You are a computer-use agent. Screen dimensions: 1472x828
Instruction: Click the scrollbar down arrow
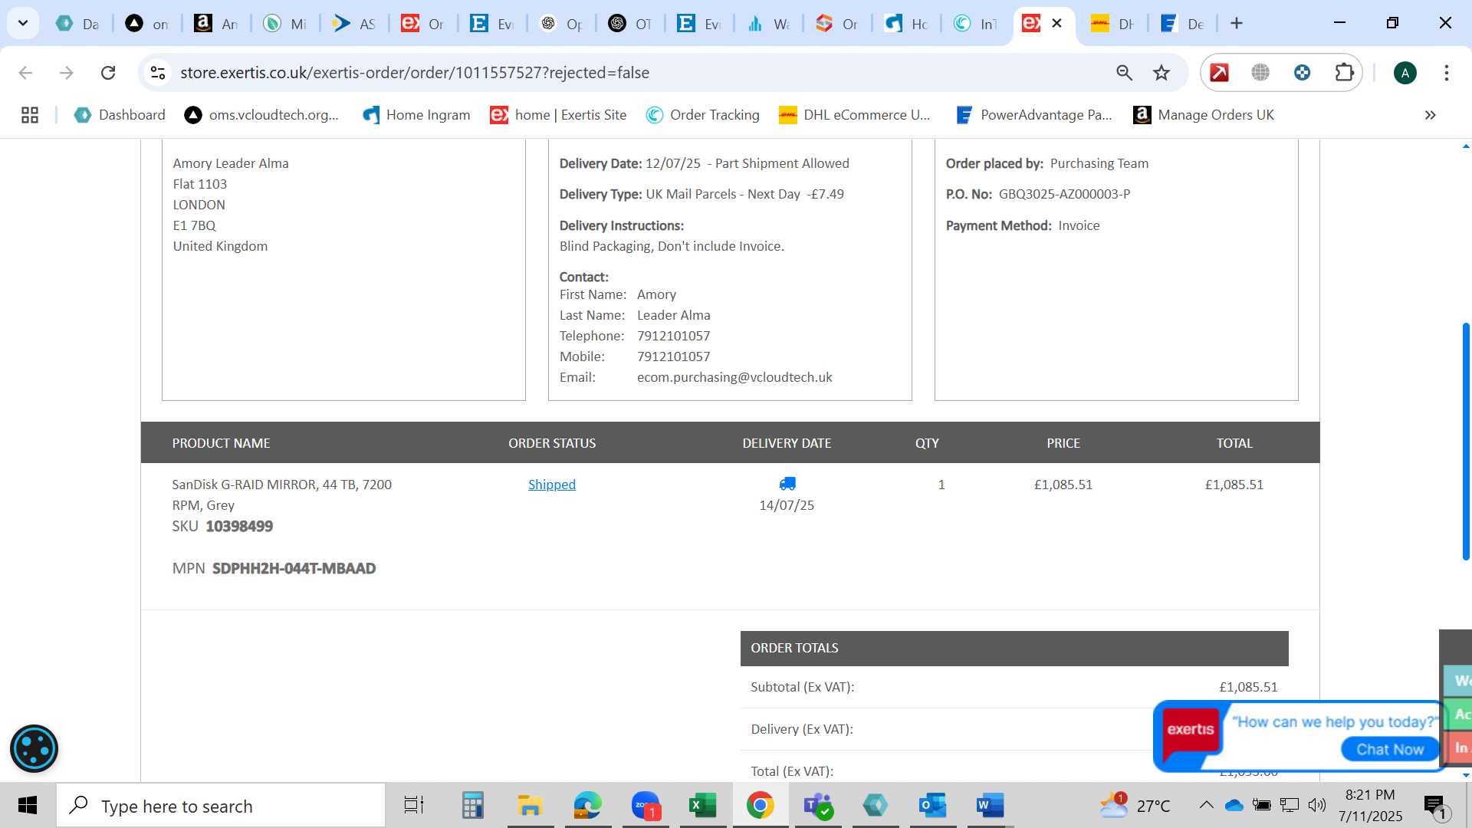coord(1466,775)
